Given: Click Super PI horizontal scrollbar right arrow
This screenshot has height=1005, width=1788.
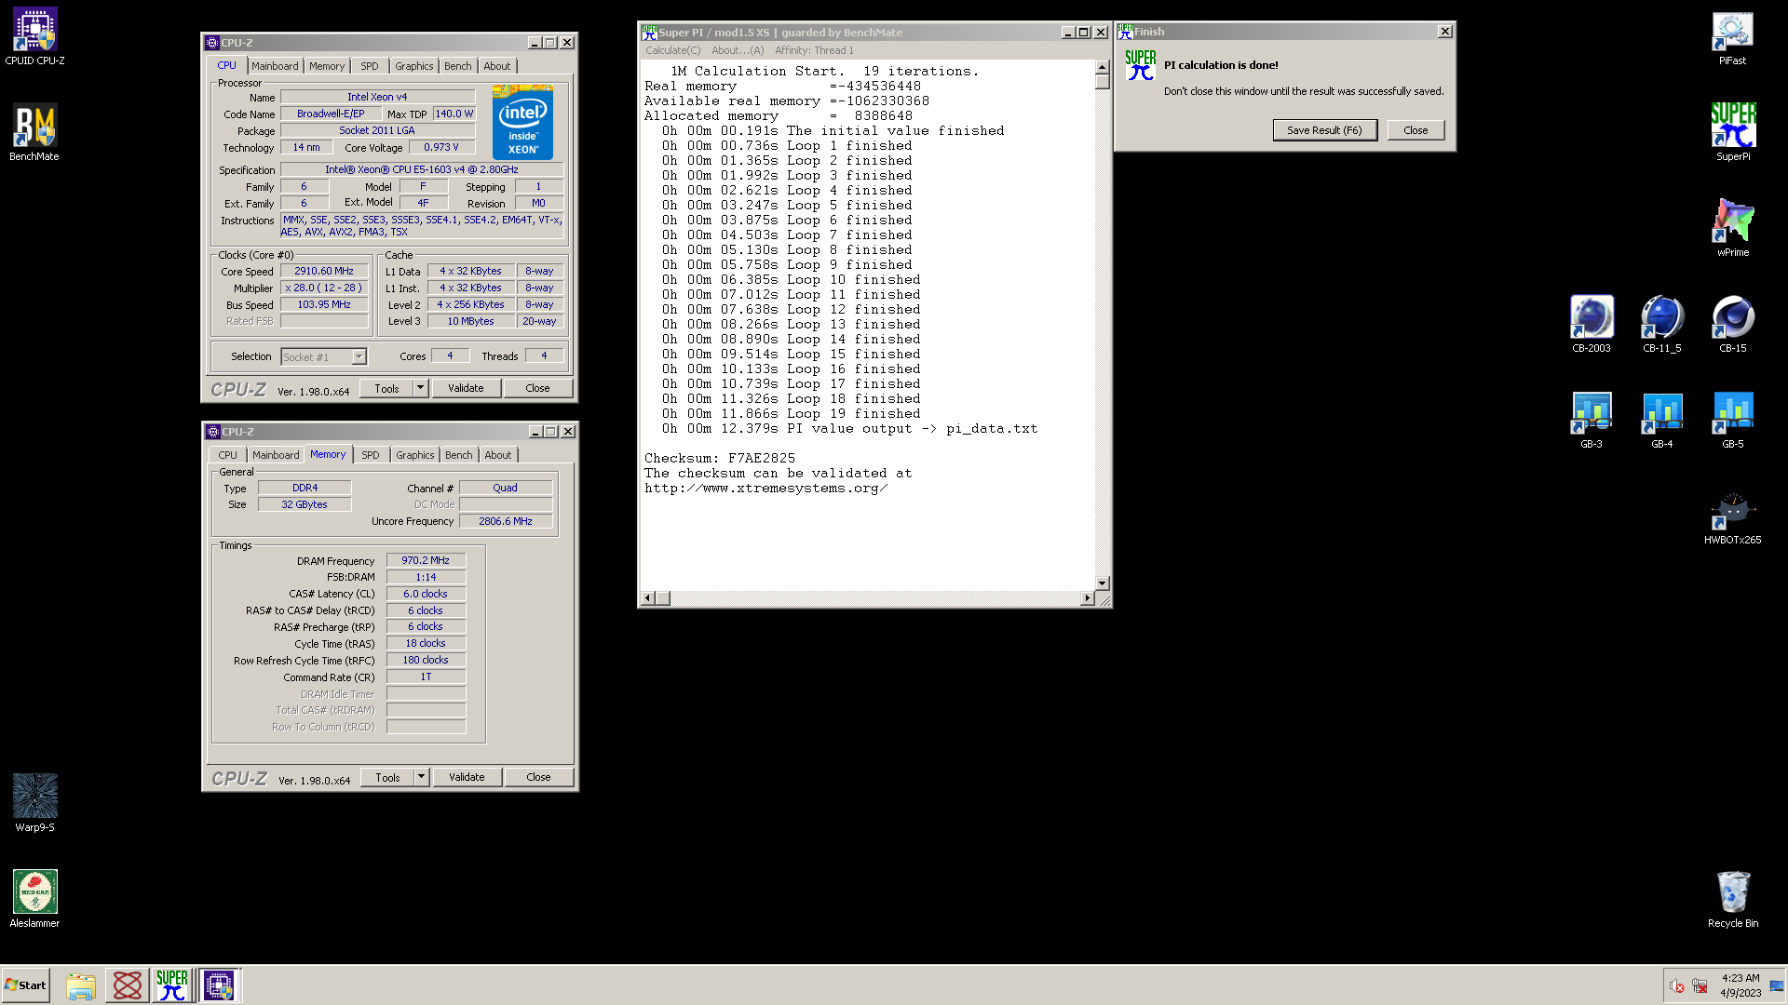Looking at the screenshot, I should tap(1087, 598).
